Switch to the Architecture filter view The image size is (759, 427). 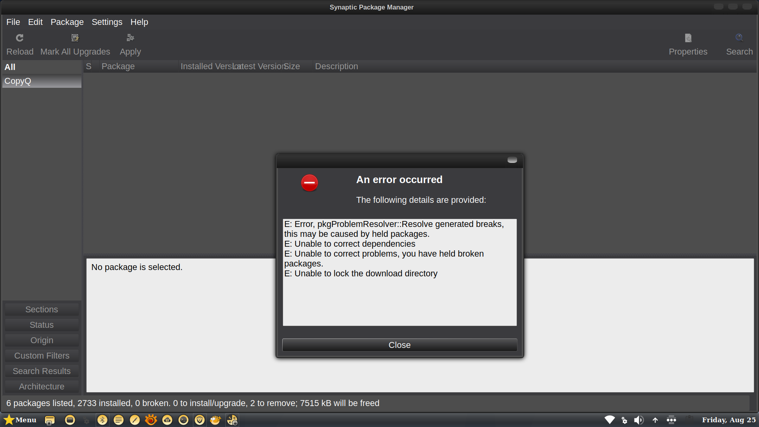point(42,386)
